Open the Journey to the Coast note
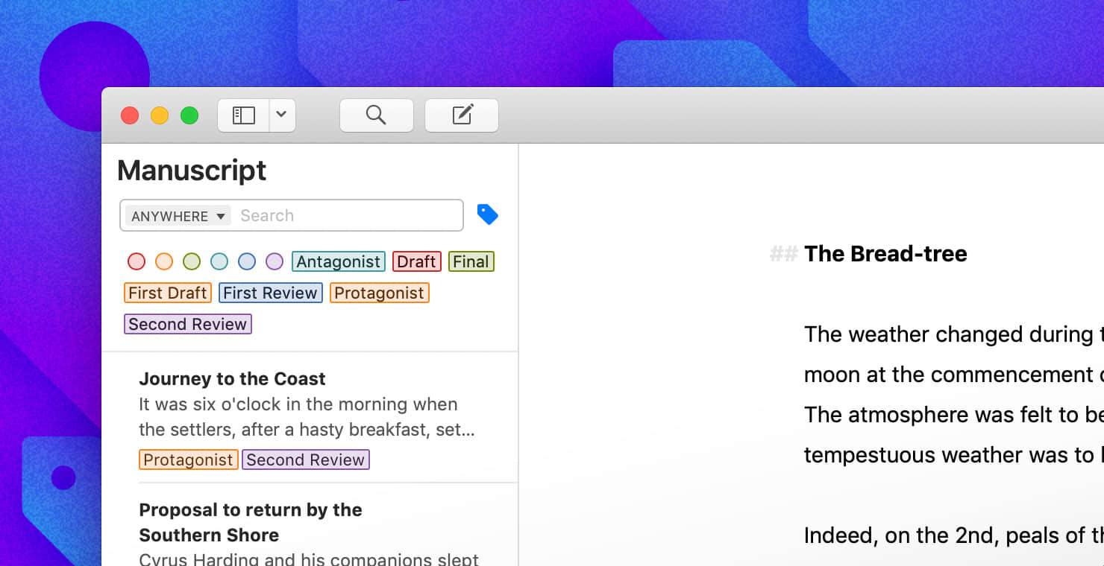1104x566 pixels. [310, 417]
